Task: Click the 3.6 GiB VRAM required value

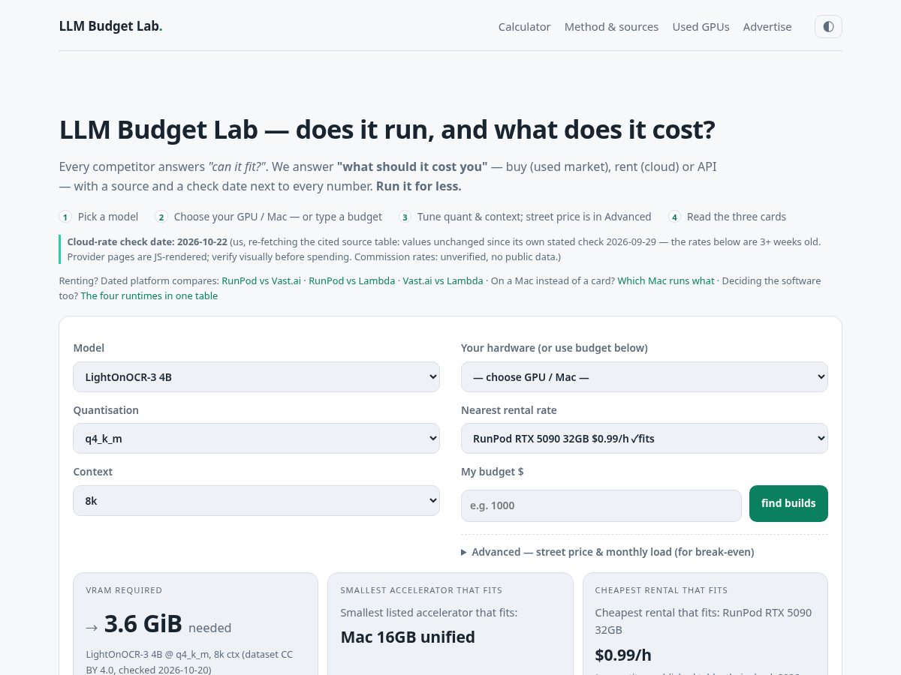Action: [143, 624]
